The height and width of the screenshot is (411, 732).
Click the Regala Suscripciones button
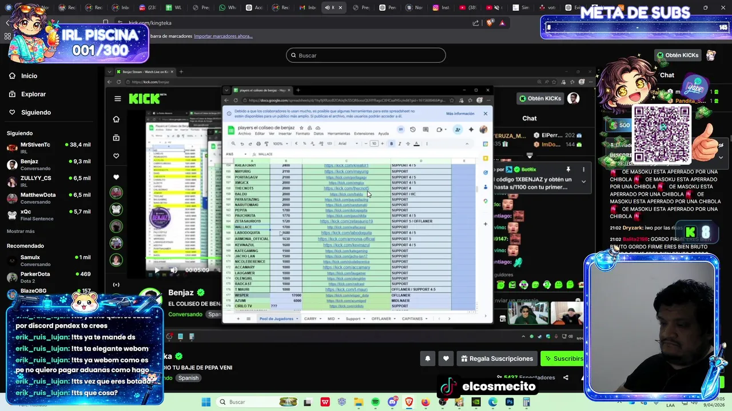pyautogui.click(x=498, y=358)
